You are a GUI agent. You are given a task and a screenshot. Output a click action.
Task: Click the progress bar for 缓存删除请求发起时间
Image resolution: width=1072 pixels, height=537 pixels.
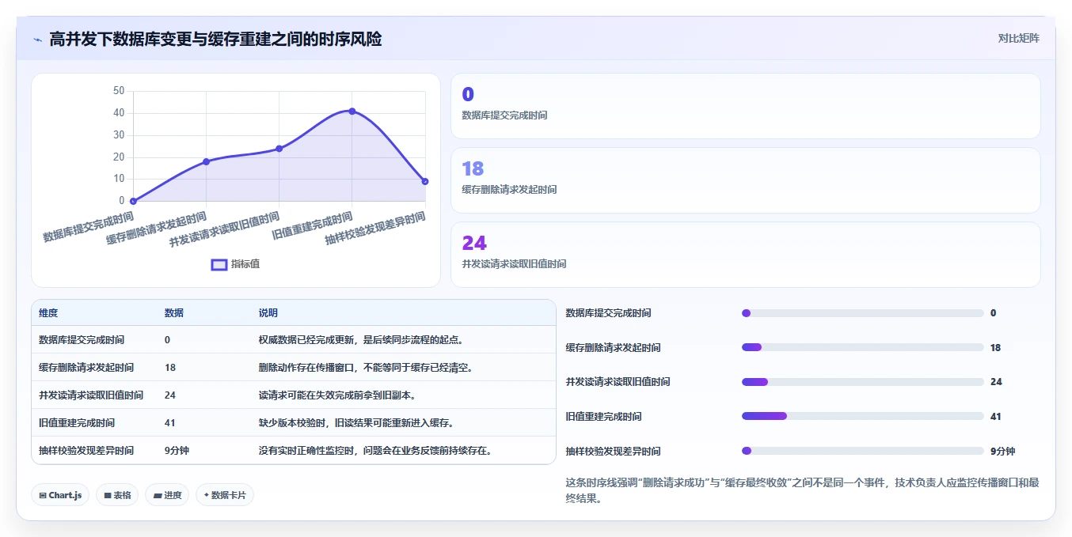(x=862, y=347)
